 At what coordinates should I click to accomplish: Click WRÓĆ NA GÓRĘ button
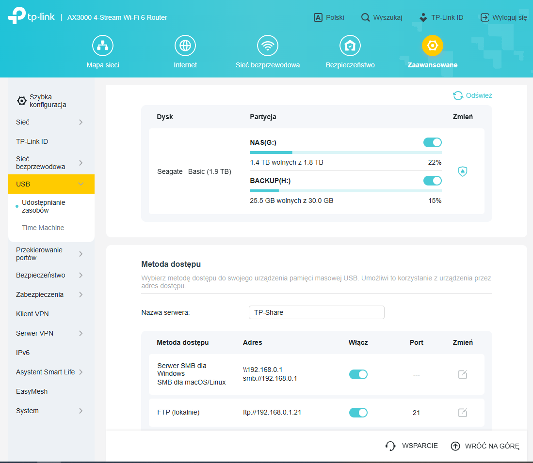pyautogui.click(x=485, y=446)
